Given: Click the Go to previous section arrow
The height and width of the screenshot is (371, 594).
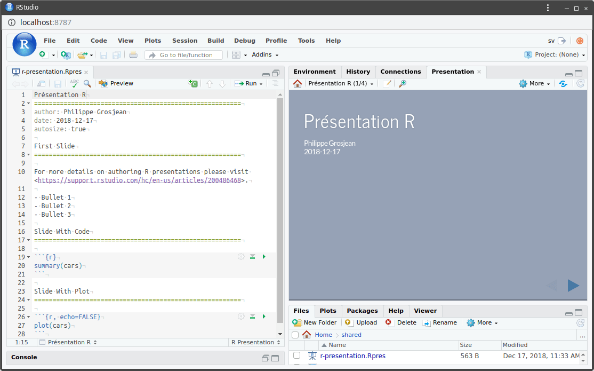Looking at the screenshot, I should click(x=210, y=83).
